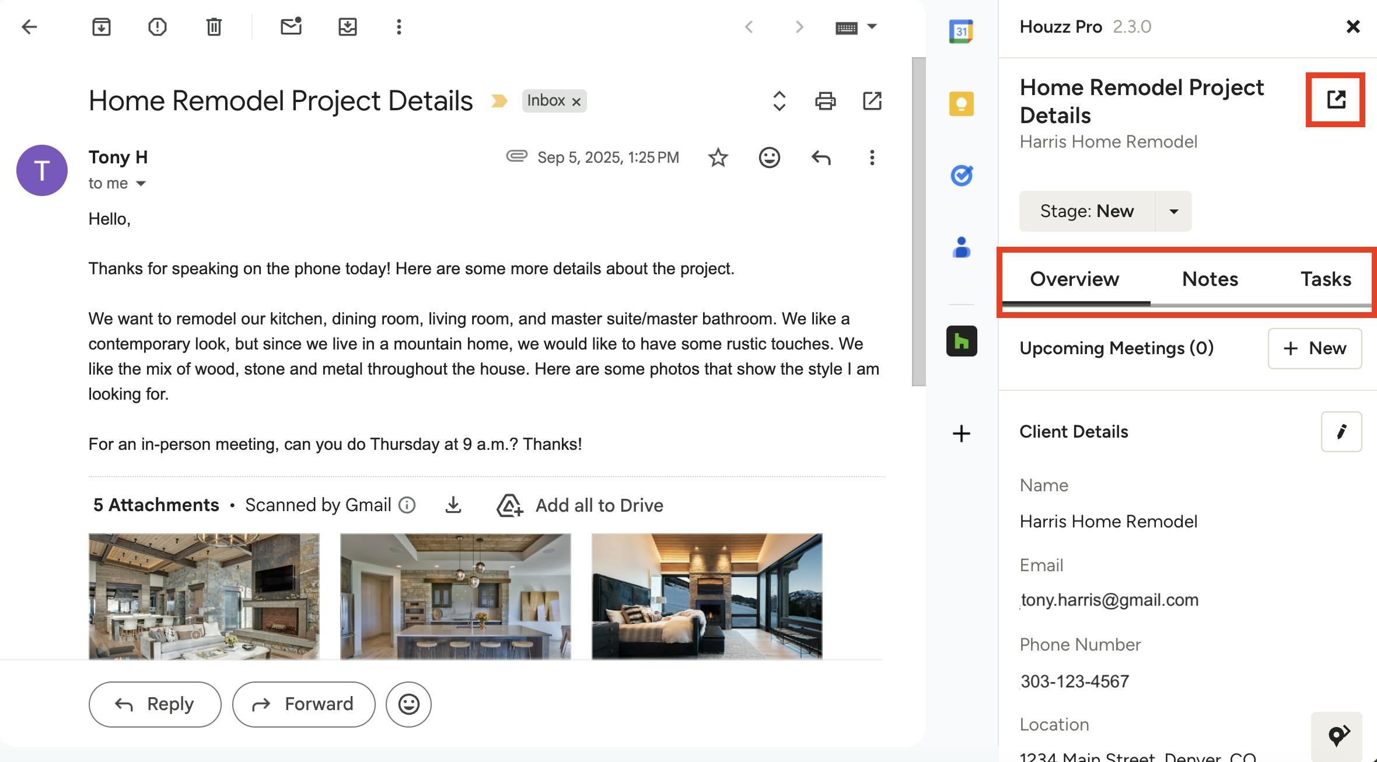The image size is (1377, 762).
Task: Expand the Stage: New dropdown arrow
Action: click(x=1173, y=211)
